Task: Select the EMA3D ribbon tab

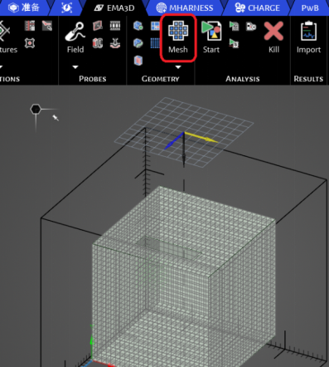Action: (114, 7)
